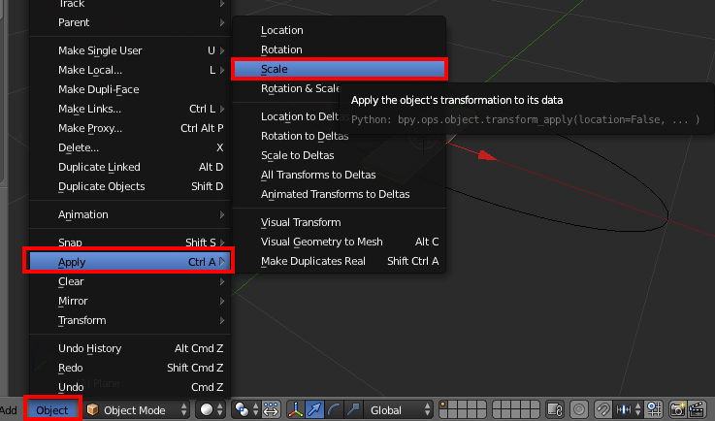The height and width of the screenshot is (421, 715).
Task: Choose Visual Geometry to Mesh
Action: pyautogui.click(x=340, y=242)
